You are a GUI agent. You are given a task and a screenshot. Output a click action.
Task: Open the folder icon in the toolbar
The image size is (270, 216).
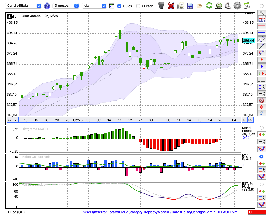(200, 5)
